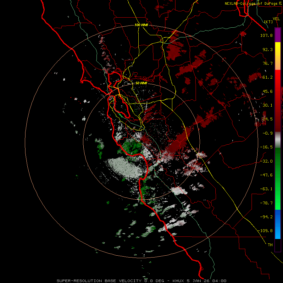Screen dimensions: 283x283
Task: Click the -47.6 velocity scale value
Action: 266,175
